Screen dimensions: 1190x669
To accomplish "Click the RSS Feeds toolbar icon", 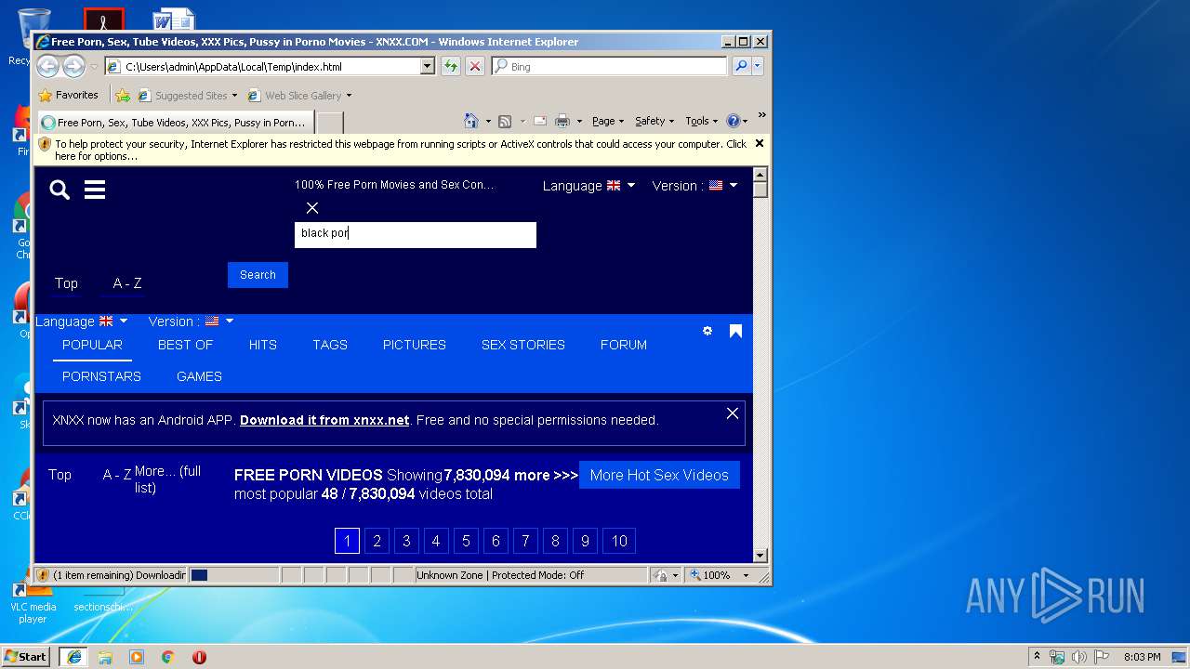I will (505, 121).
